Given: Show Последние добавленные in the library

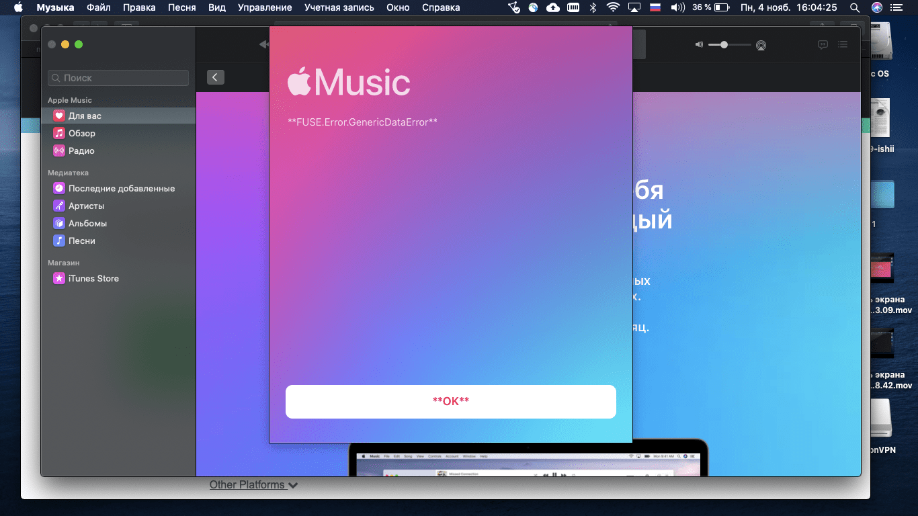Looking at the screenshot, I should point(118,188).
